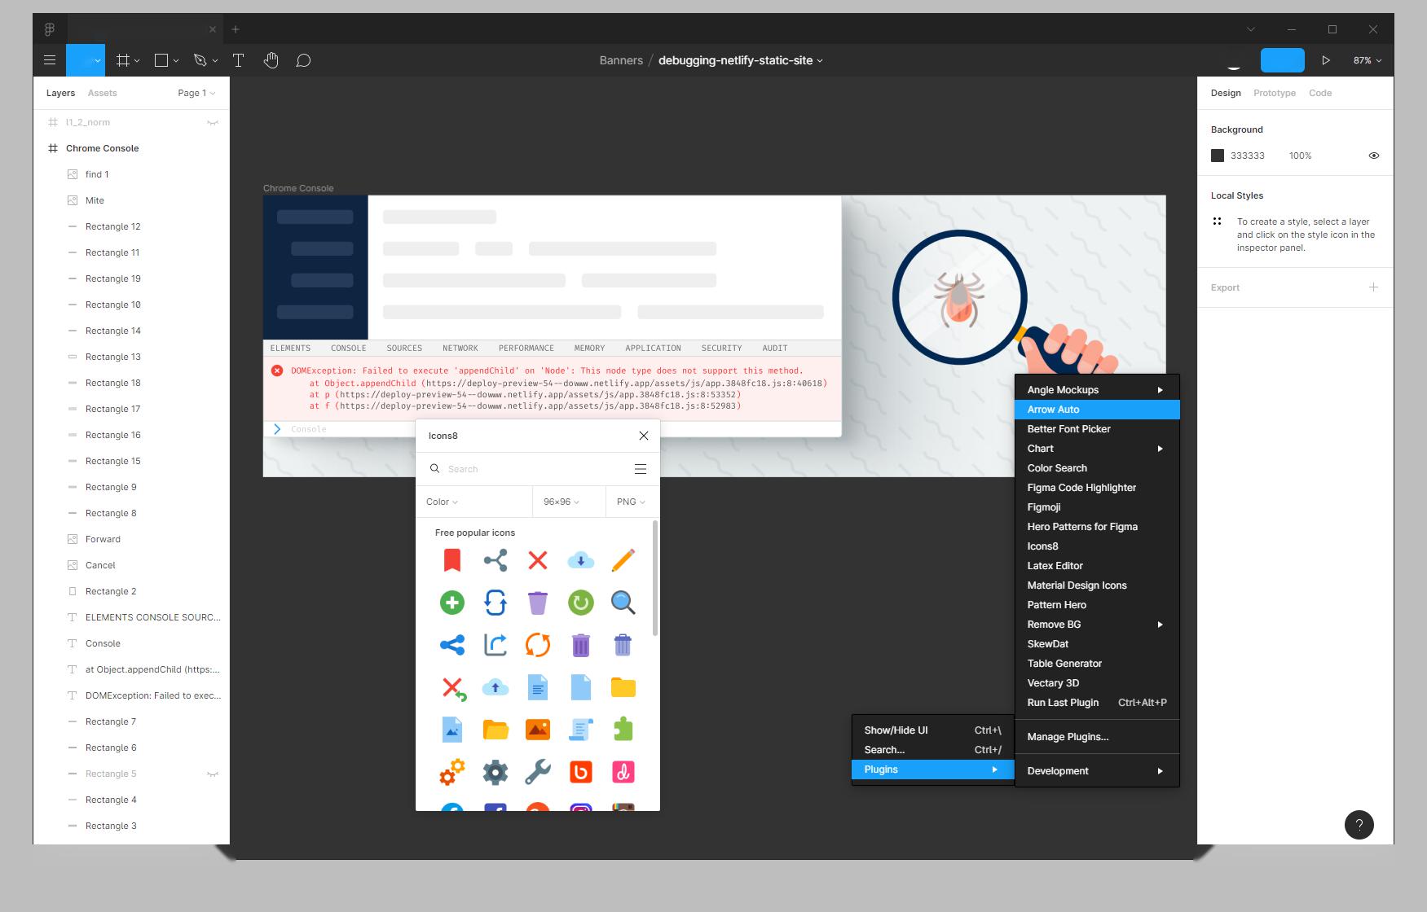Viewport: 1427px width, 912px height.
Task: Pick the green plus icon in Icons8
Action: click(x=452, y=603)
